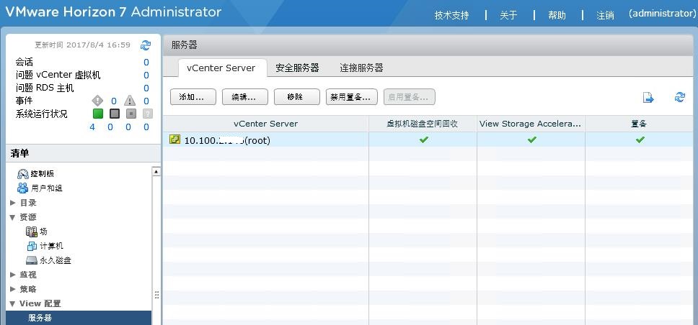
Task: Click the 问题 RDS 主机 count 0
Action: [x=146, y=88]
